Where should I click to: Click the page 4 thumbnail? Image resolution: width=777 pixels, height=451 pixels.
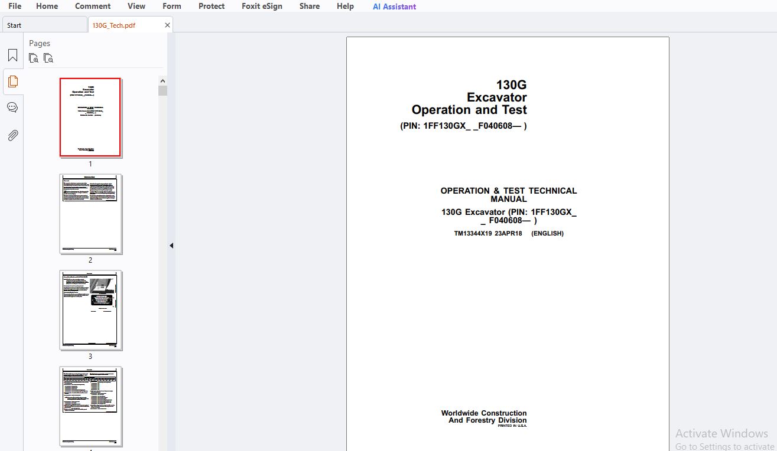point(90,406)
